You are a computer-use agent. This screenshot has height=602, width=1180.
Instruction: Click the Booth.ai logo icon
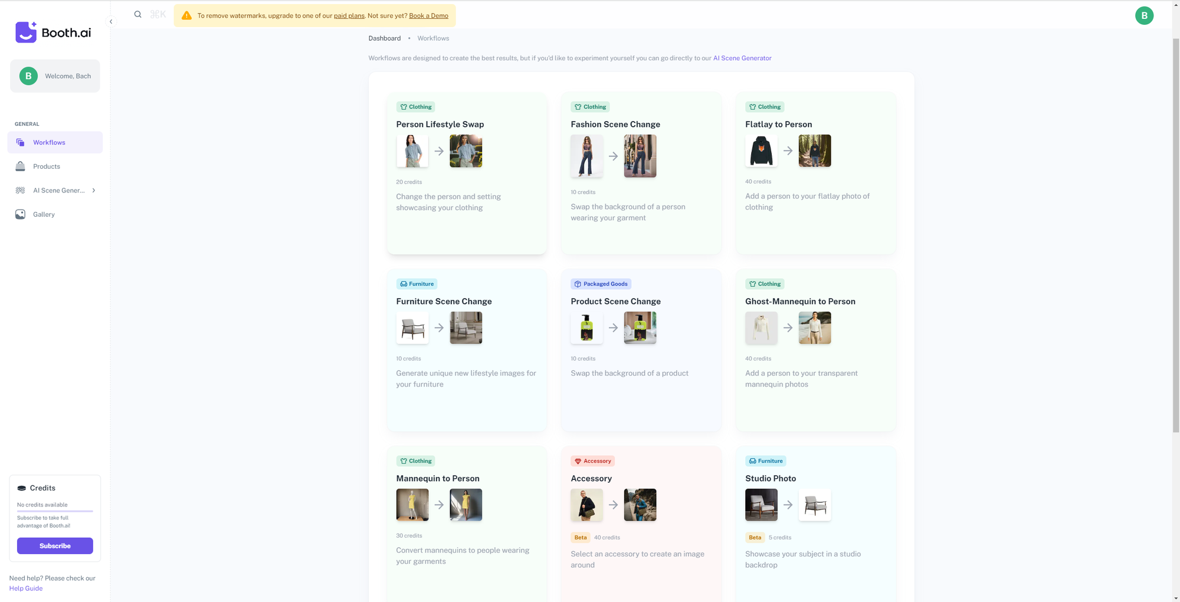(x=26, y=32)
